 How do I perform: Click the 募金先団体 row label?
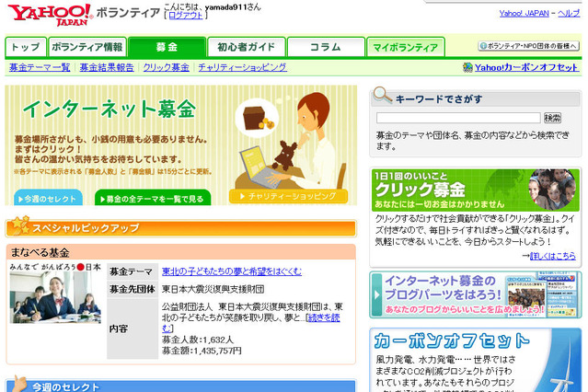pyautogui.click(x=133, y=289)
